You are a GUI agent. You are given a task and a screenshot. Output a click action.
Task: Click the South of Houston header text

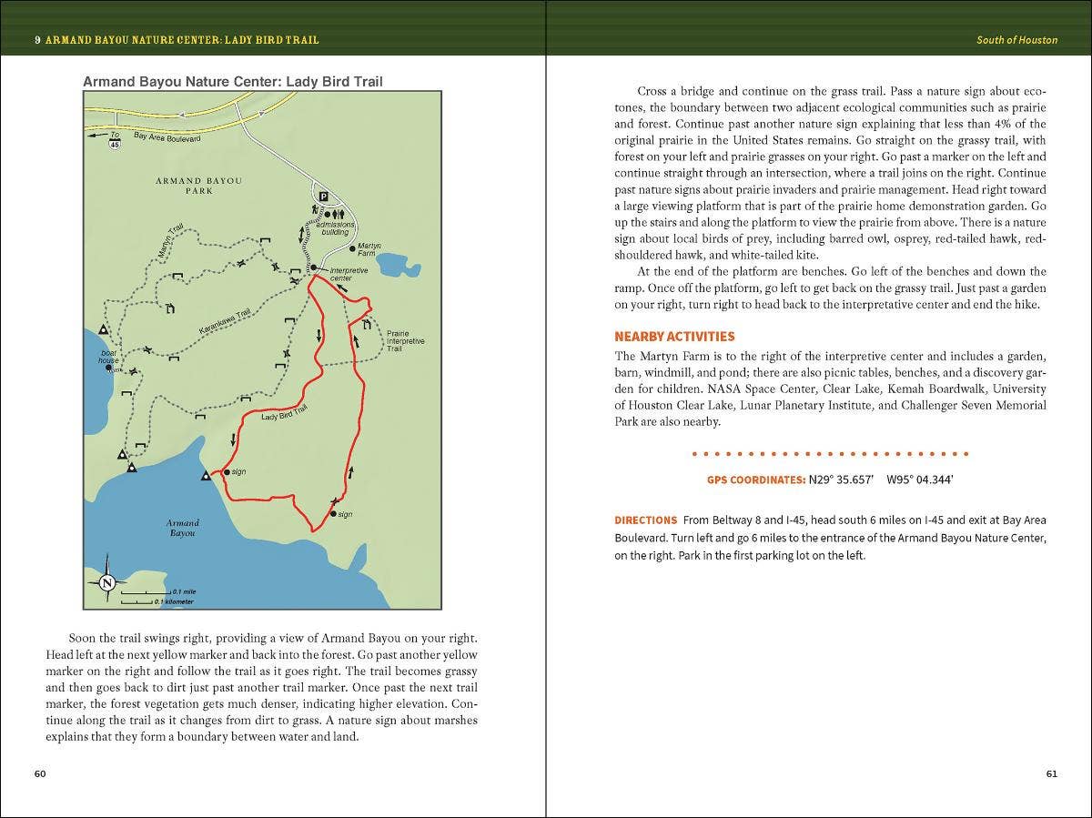point(1016,40)
